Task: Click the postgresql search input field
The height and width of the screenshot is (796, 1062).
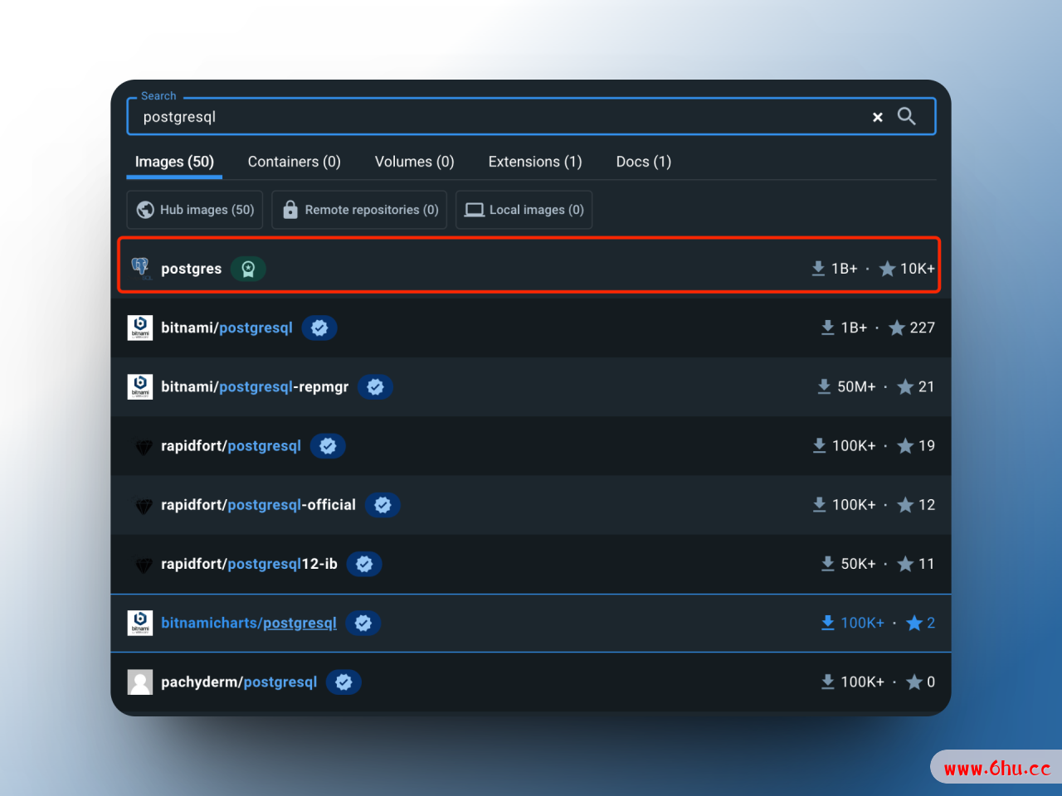Action: (498, 117)
